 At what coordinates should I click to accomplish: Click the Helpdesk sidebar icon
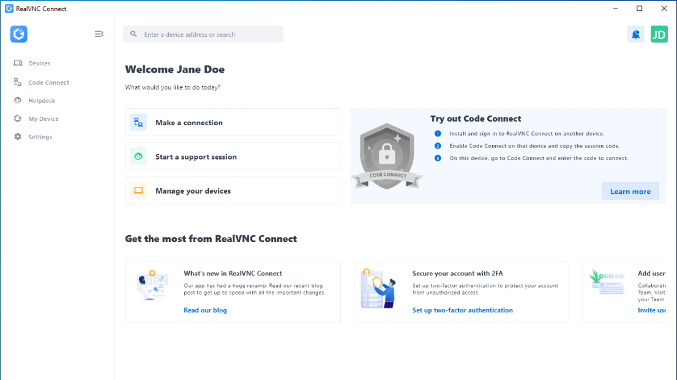coord(18,101)
